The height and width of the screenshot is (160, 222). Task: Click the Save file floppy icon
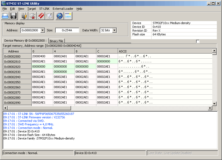[x=14, y=16]
